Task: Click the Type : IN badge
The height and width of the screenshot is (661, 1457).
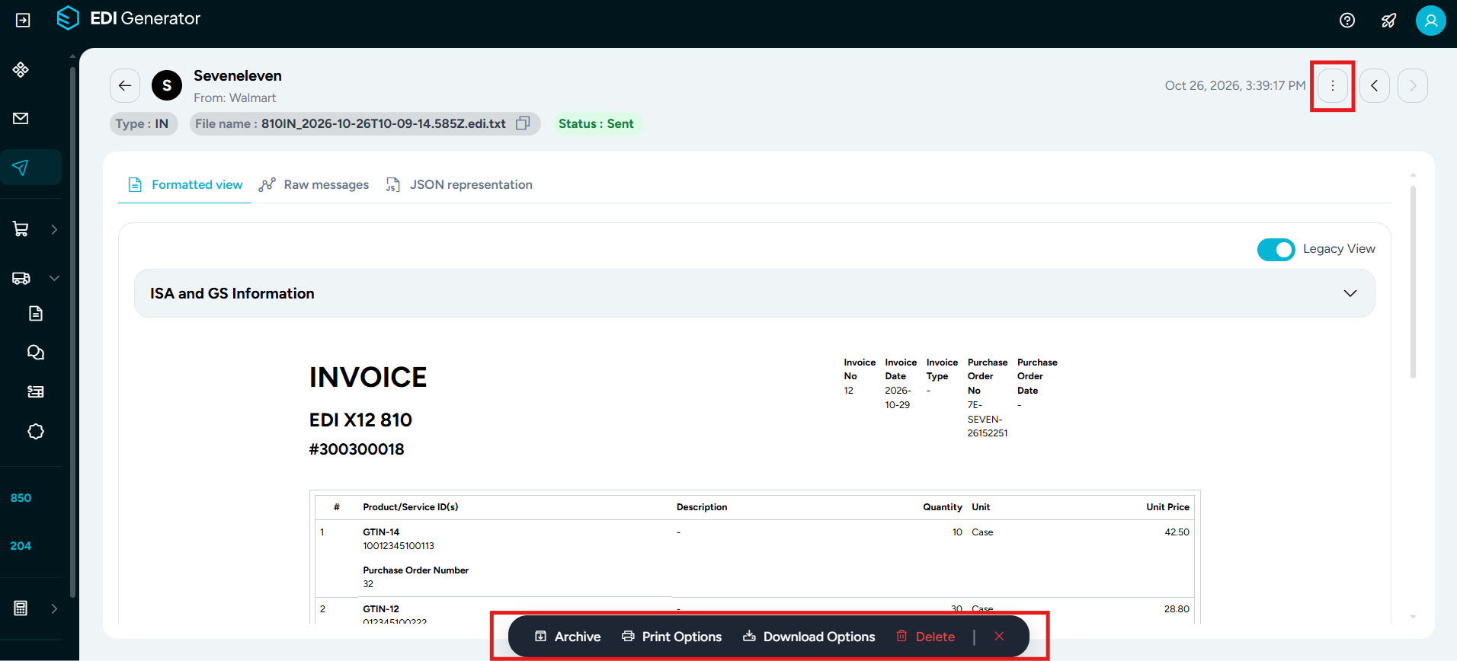Action: tap(142, 123)
